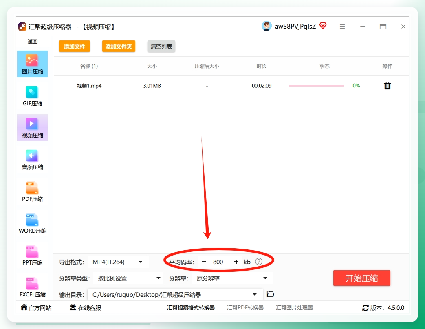This screenshot has width=425, height=329.
Task: Expand the 分辨率 原分辨率 dropdown
Action: 232,278
